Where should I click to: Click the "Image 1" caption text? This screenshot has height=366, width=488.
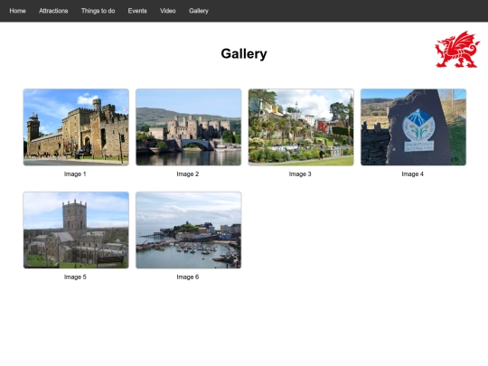pyautogui.click(x=75, y=174)
